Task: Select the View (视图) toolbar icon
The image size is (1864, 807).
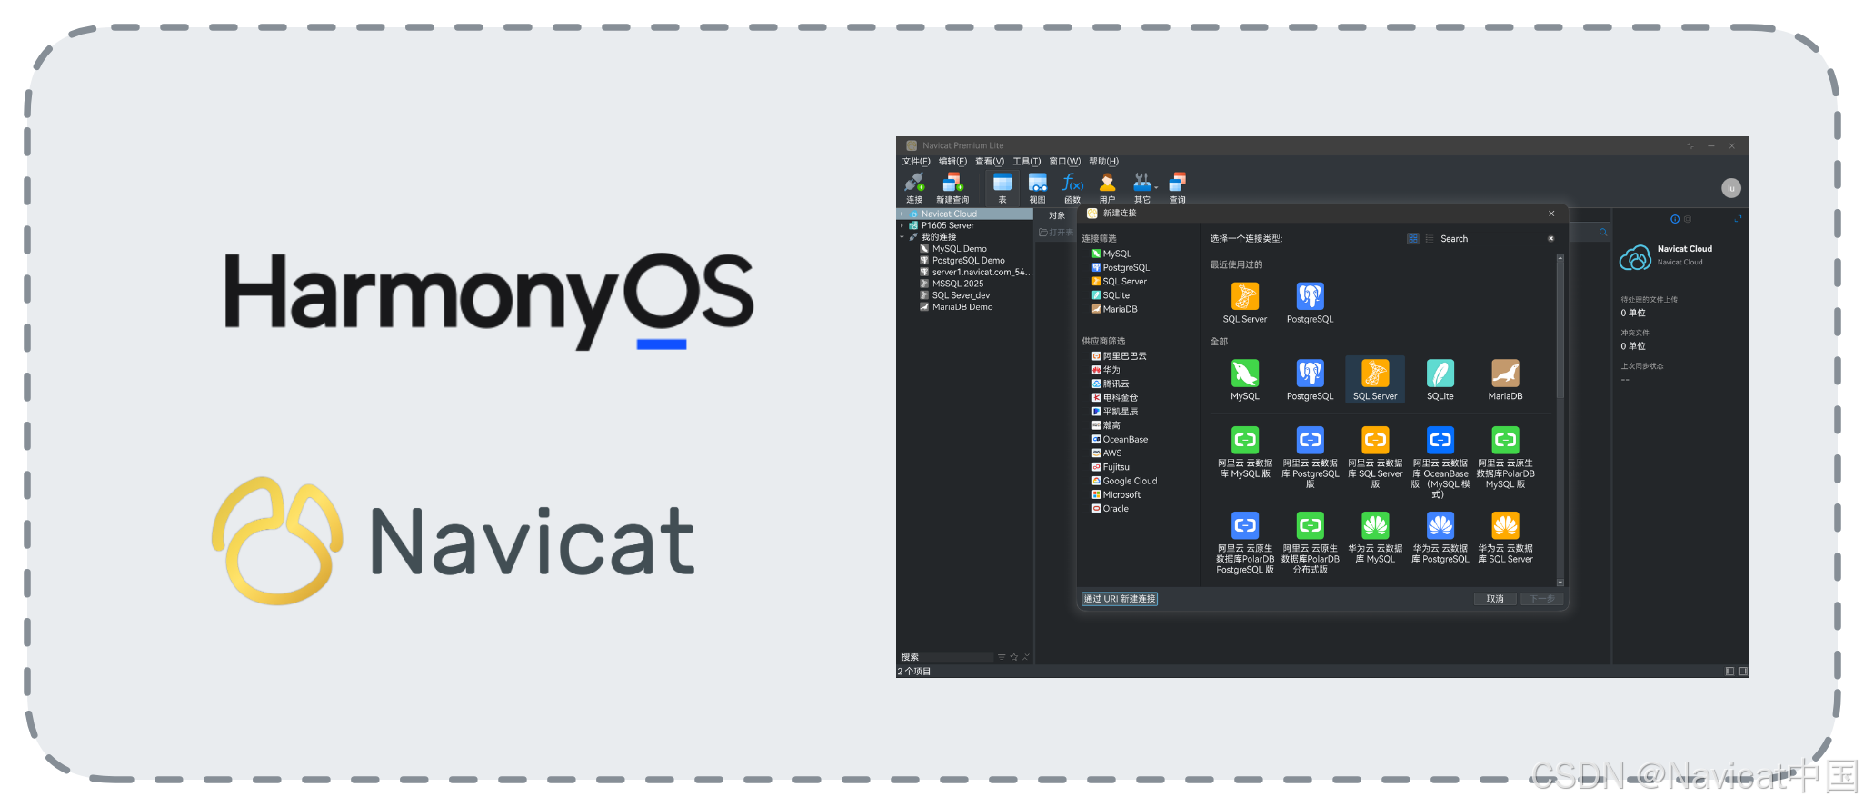Action: tap(1037, 187)
